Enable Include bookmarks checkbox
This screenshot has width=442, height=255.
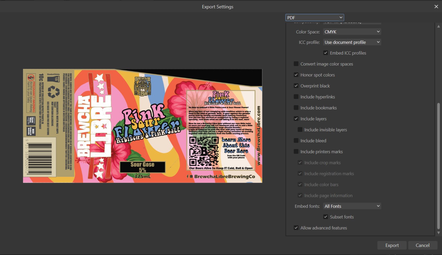(296, 108)
